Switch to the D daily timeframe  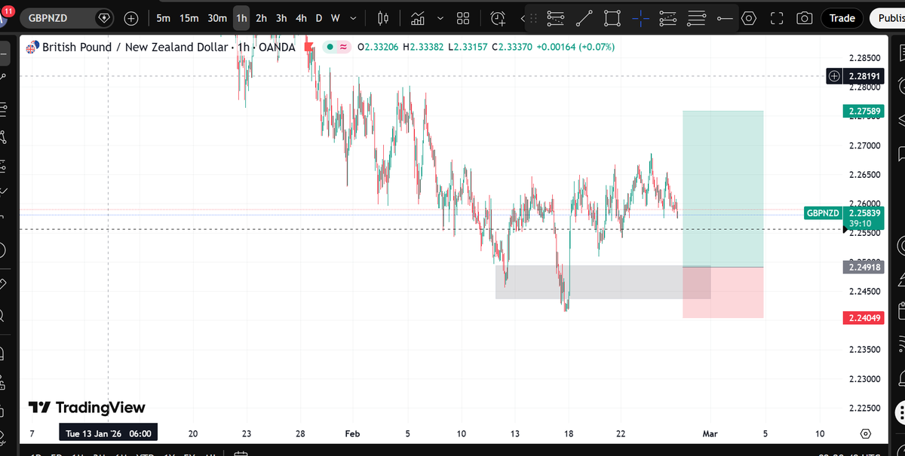(319, 17)
